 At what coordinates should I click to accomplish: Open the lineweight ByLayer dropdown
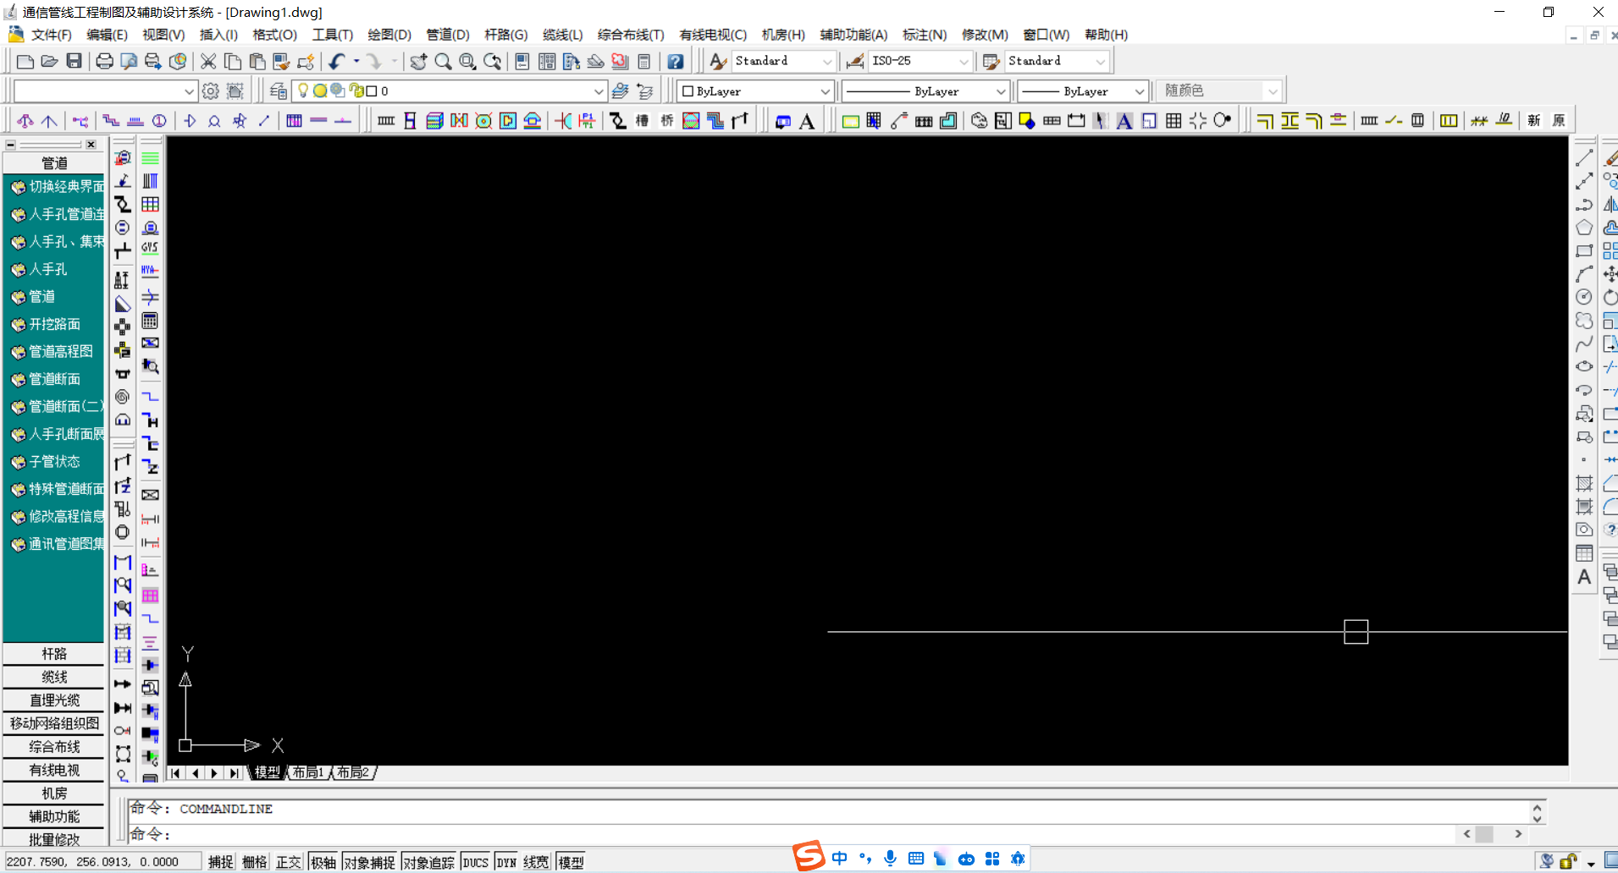click(x=1083, y=91)
